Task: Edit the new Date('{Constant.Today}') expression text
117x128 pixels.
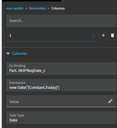Action: coord(34,88)
